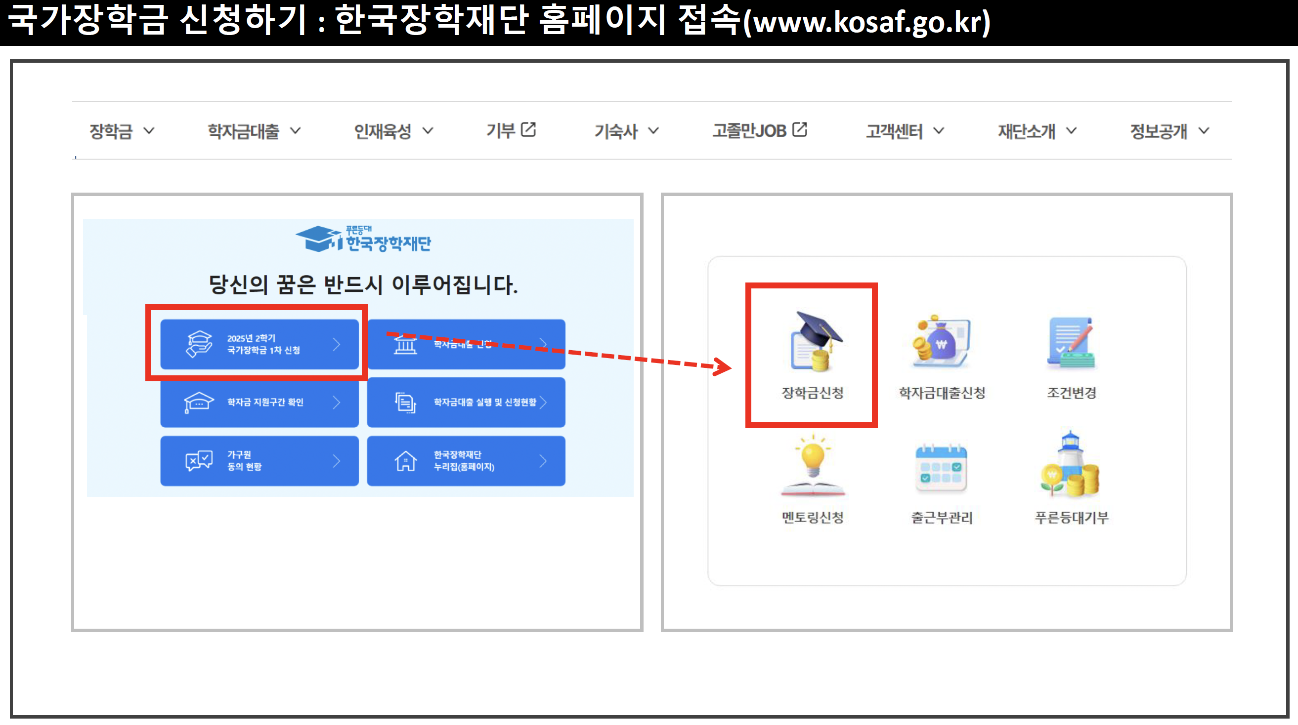Expand the 장학금 menu chevron

(149, 131)
